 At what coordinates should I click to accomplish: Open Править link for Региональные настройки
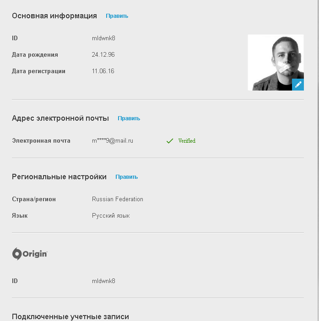127,177
